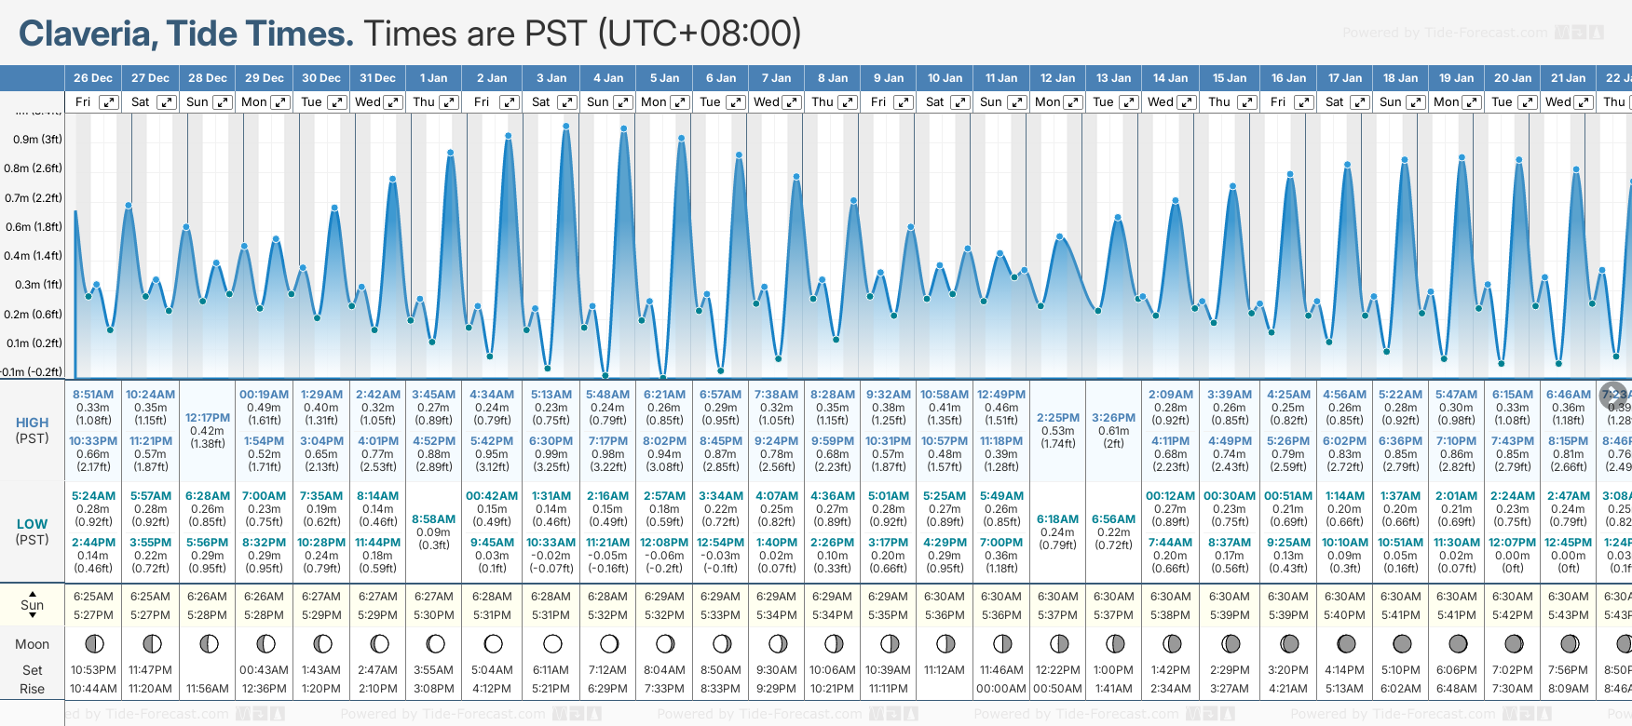Click the HIGH (PST) row label
The width and height of the screenshot is (1632, 726).
(33, 430)
